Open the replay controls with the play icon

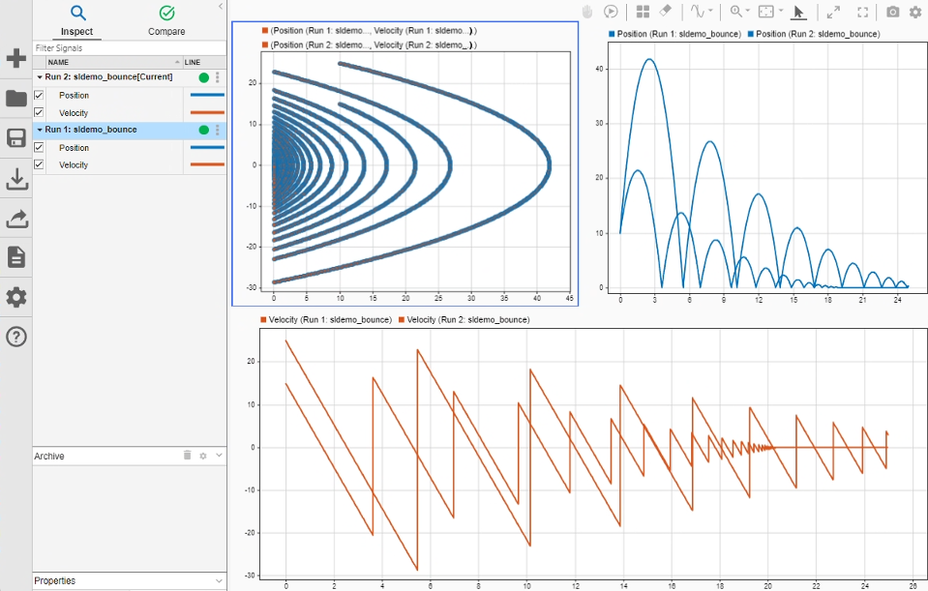pos(611,12)
